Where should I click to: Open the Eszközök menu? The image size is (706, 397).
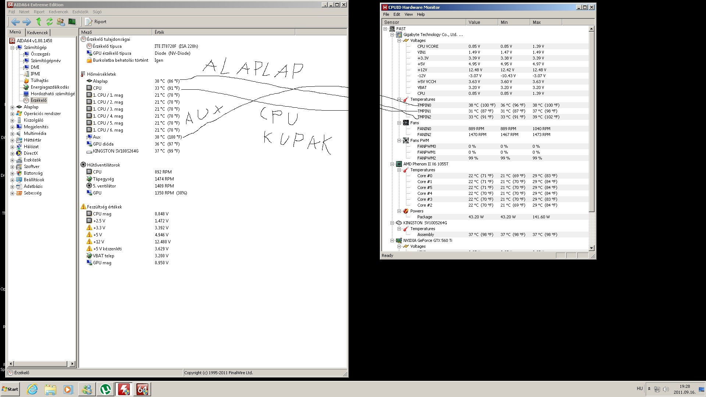81,12
